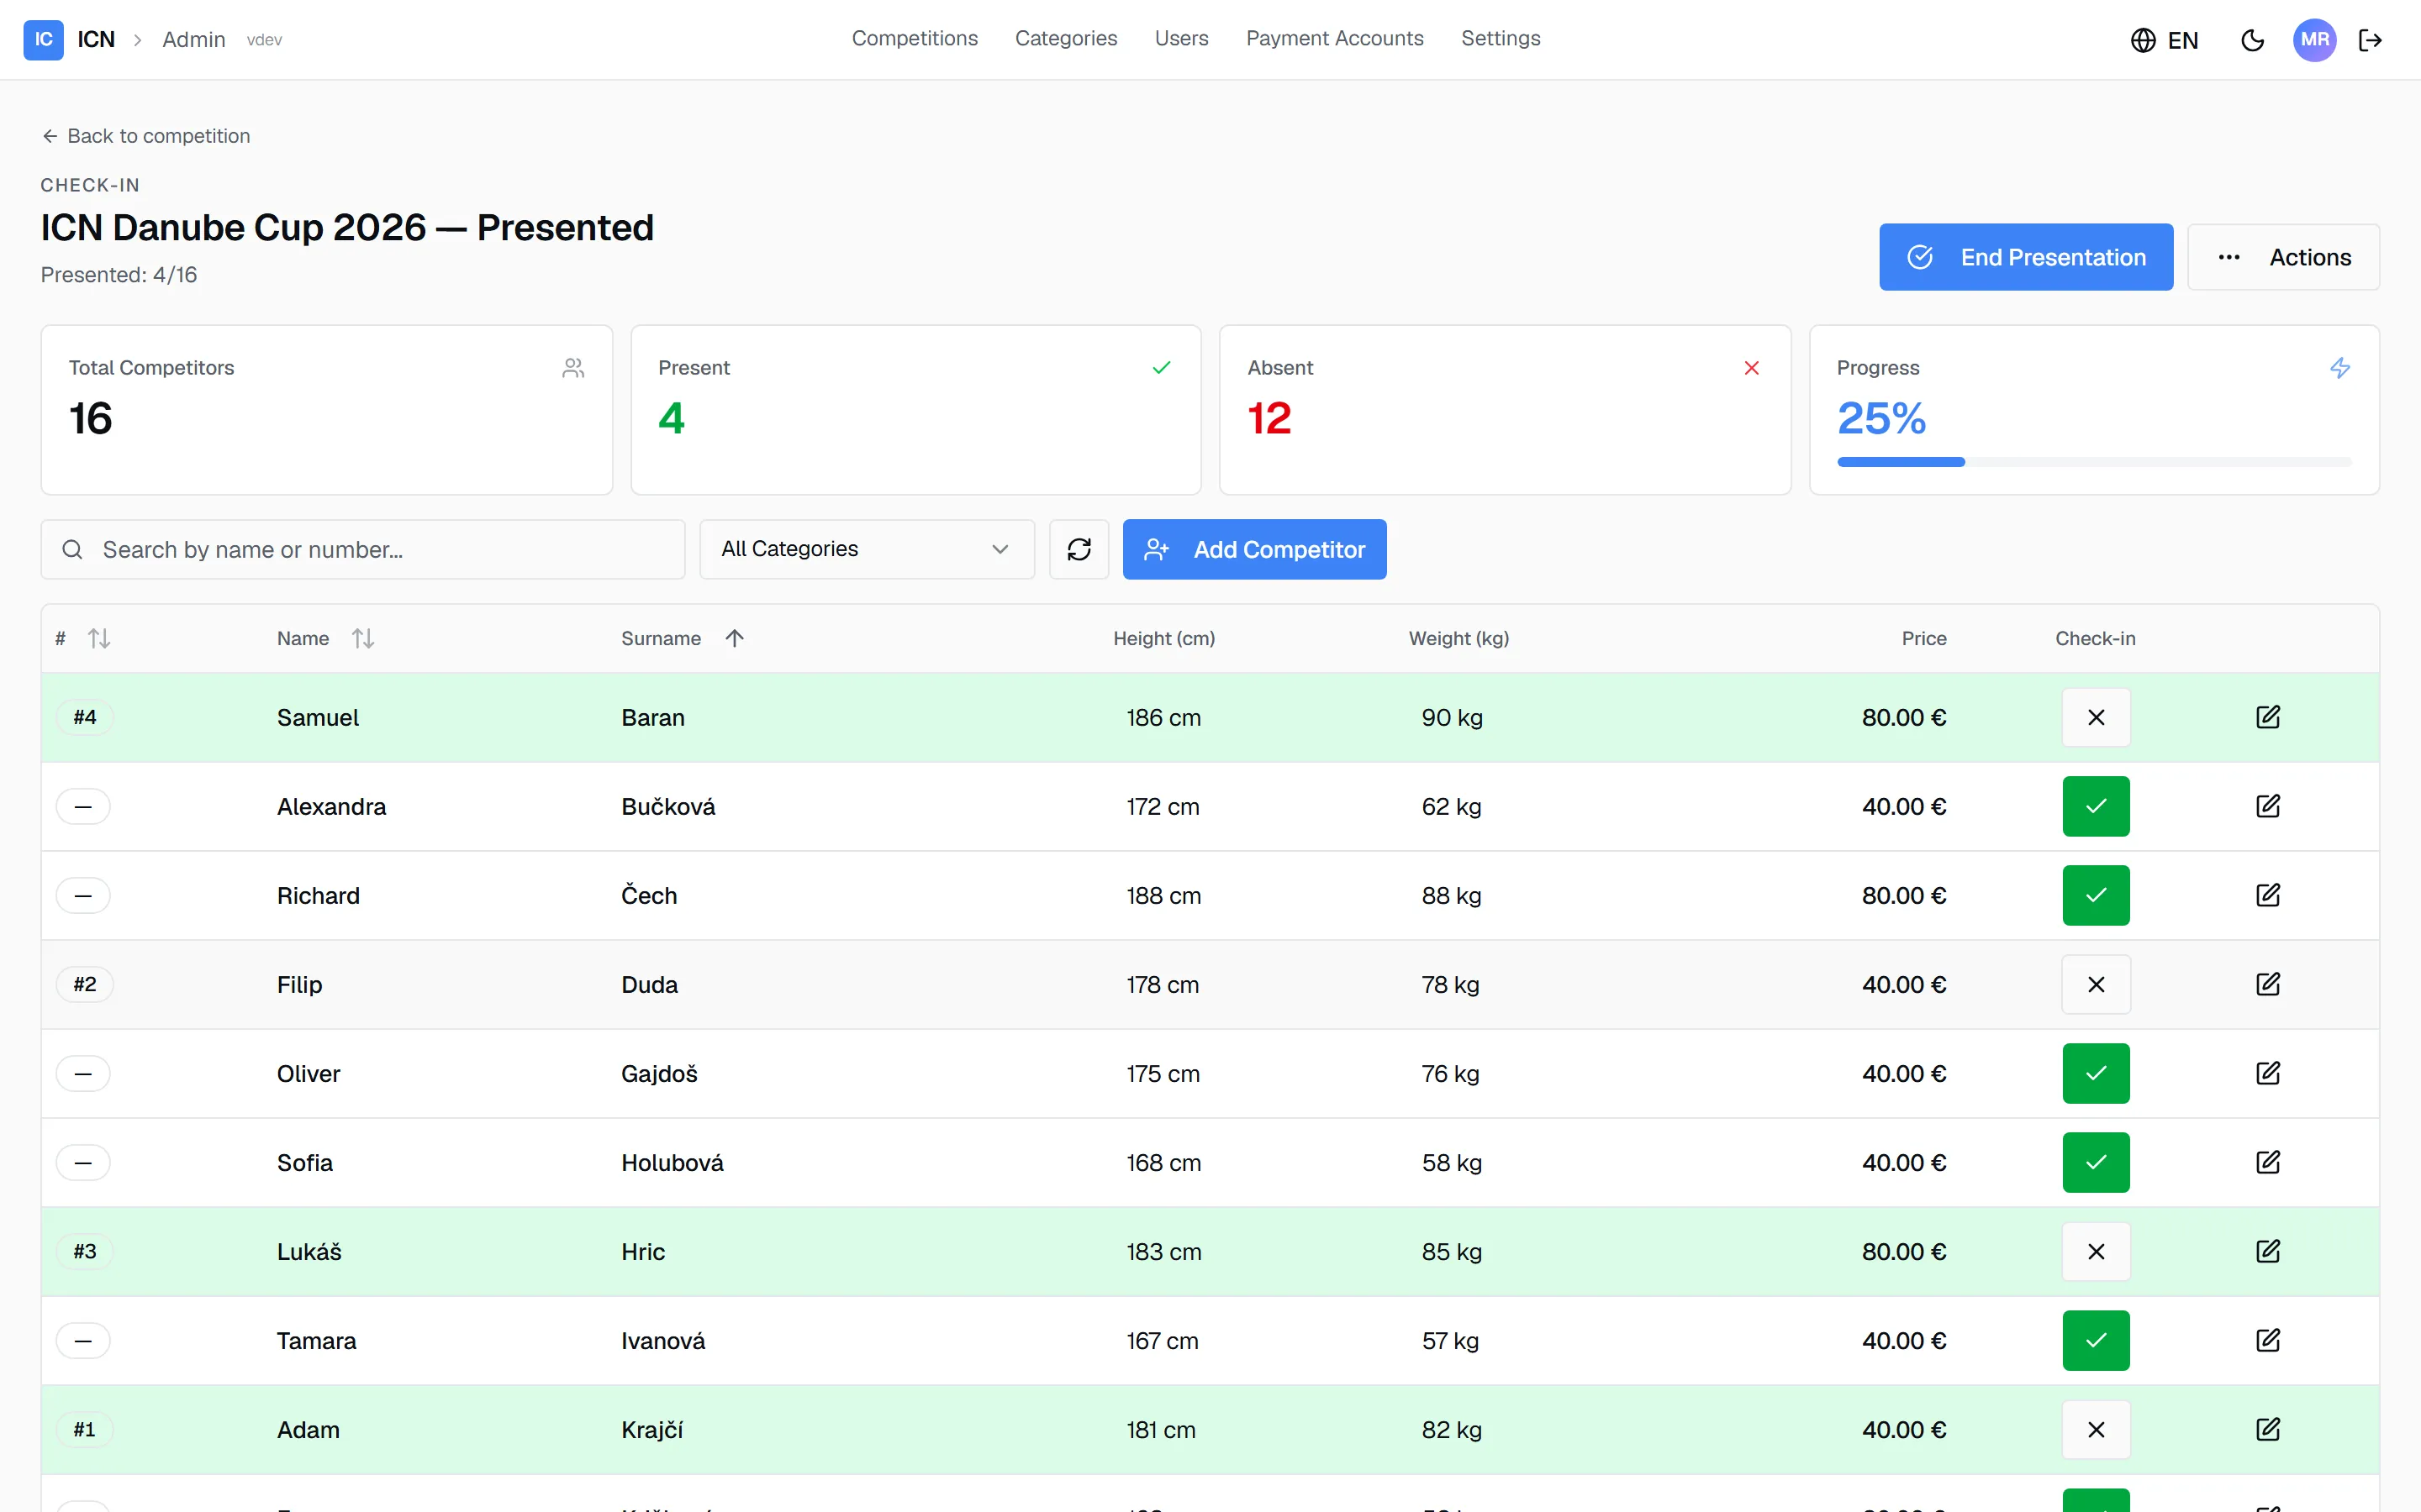This screenshot has height=1512, width=2421.
Task: Toggle dark mode moon icon
Action: point(2253,40)
